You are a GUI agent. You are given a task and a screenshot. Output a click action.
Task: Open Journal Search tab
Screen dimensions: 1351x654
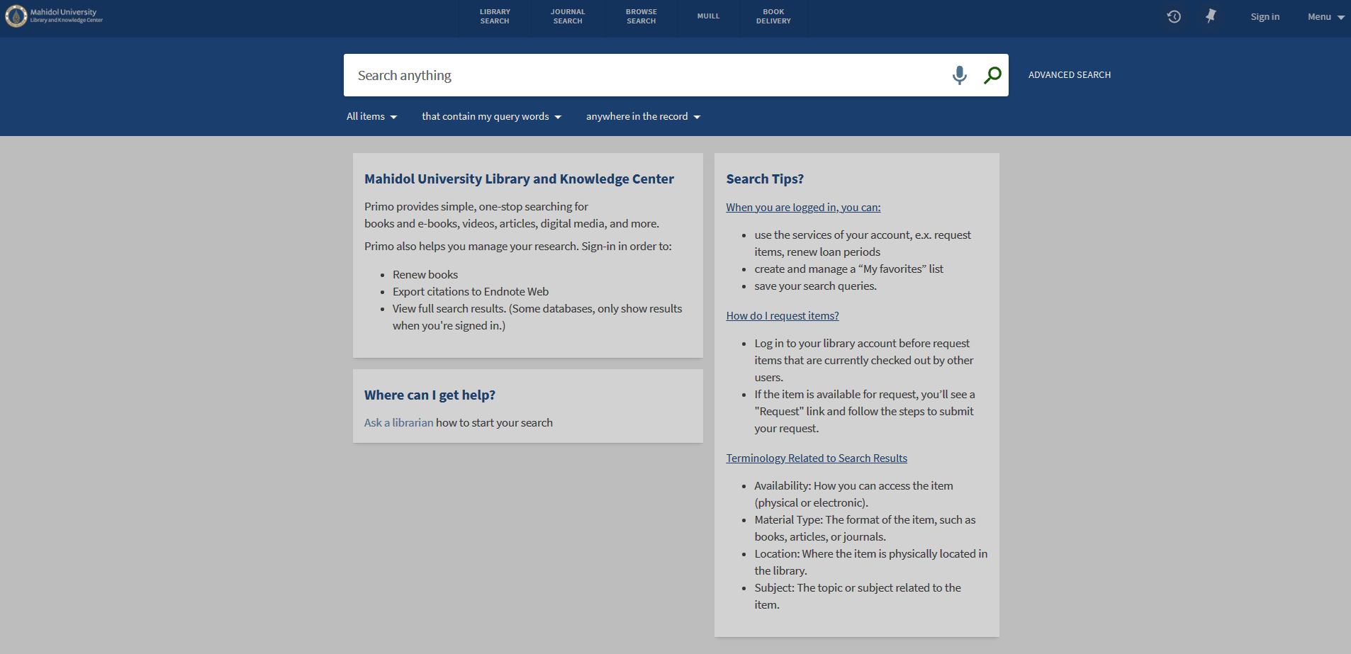(568, 16)
